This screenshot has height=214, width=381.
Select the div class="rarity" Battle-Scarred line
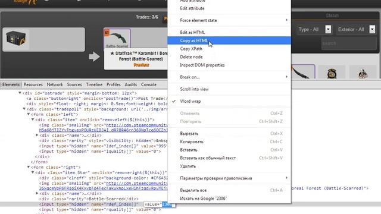(x=89, y=199)
